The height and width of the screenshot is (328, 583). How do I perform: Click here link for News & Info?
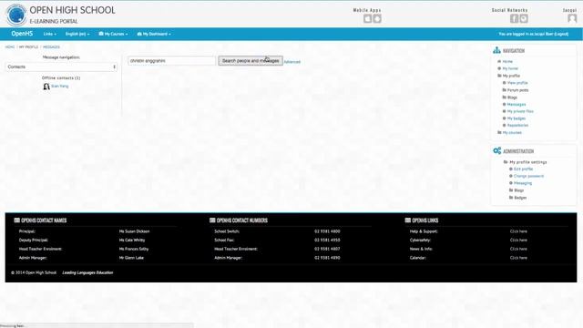pyautogui.click(x=518, y=249)
